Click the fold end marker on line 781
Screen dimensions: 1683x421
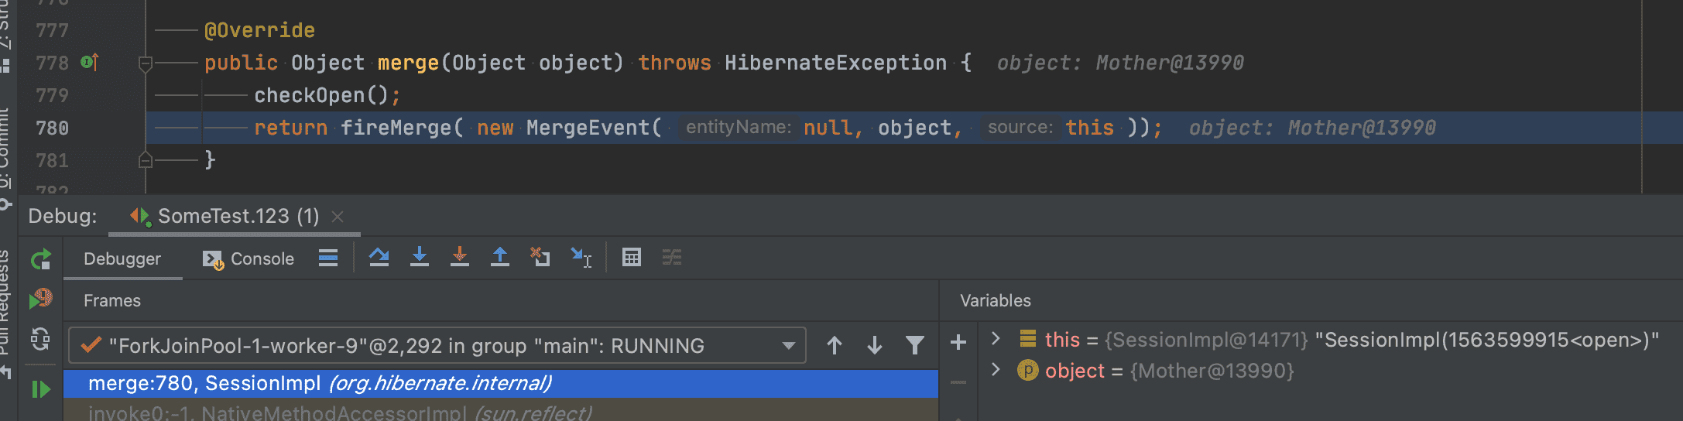[145, 160]
